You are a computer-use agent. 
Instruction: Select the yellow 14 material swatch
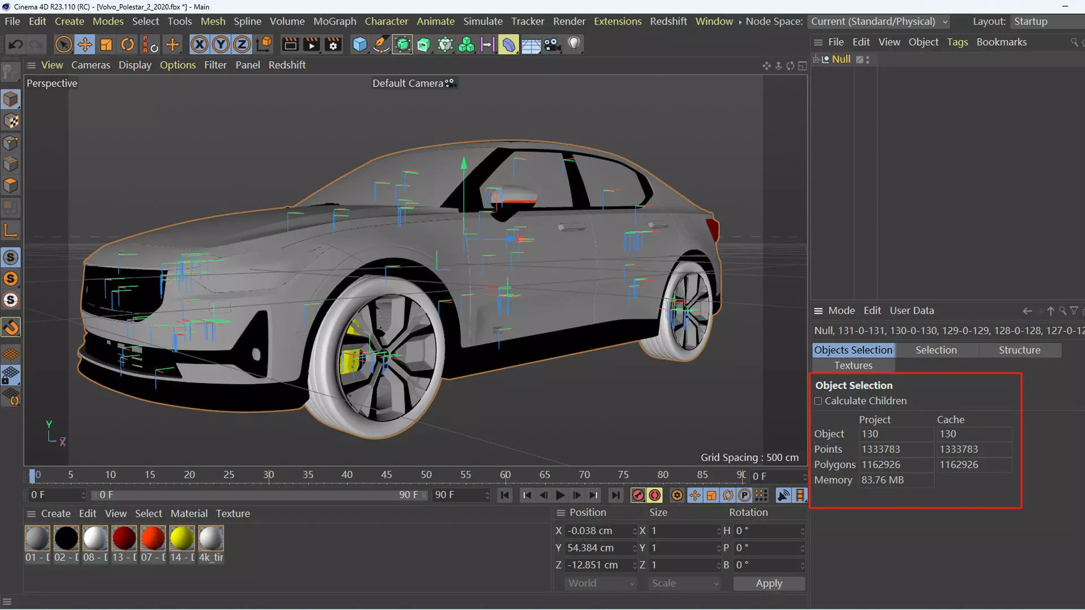coord(182,538)
